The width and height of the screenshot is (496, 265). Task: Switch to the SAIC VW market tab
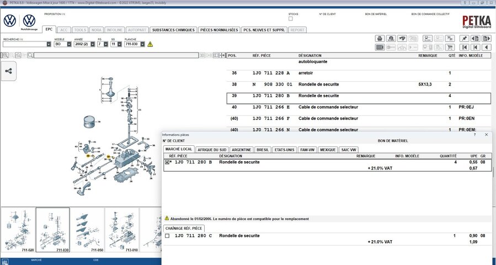(x=349, y=150)
